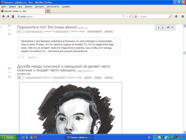Open the '1 Комментарий' link
The width and height of the screenshot is (186, 140).
click(x=33, y=78)
